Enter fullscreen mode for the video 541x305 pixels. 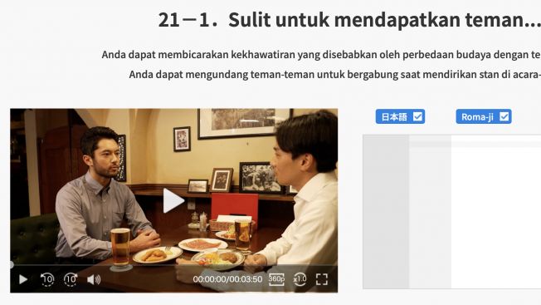[x=322, y=279]
